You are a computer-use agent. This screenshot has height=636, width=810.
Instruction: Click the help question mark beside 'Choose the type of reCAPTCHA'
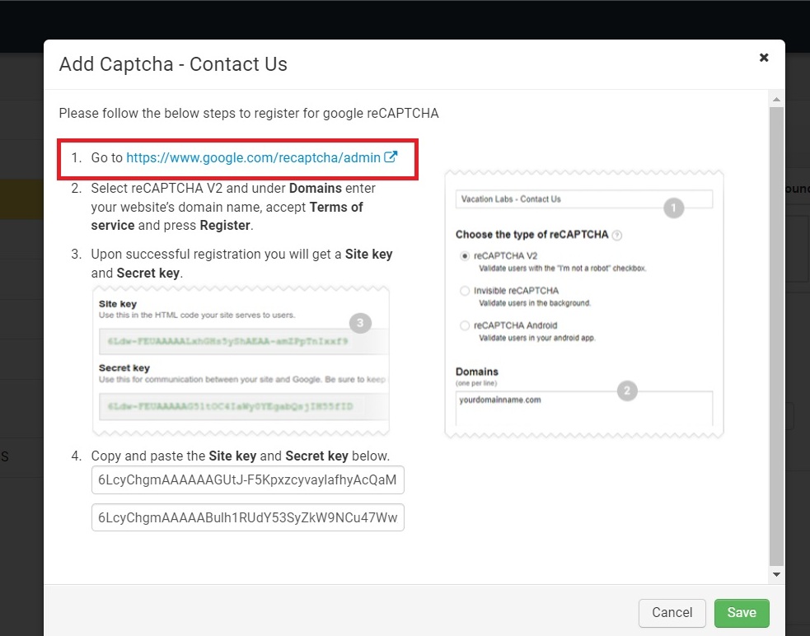click(617, 235)
